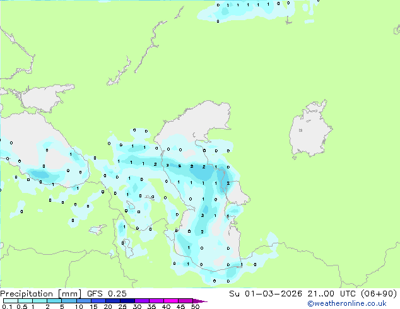
Task: Choose the 35 mm legend color swatch
Action: pos(156,301)
